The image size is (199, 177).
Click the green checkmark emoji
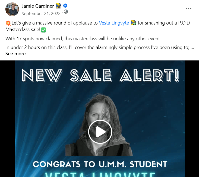click(x=43, y=30)
